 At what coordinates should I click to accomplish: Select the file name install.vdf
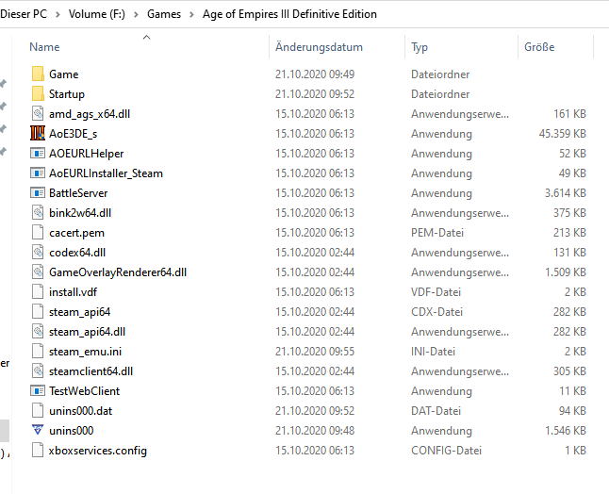click(73, 292)
